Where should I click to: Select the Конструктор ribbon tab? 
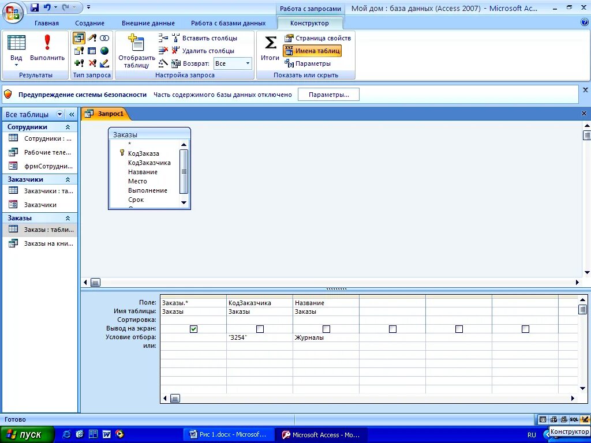309,23
